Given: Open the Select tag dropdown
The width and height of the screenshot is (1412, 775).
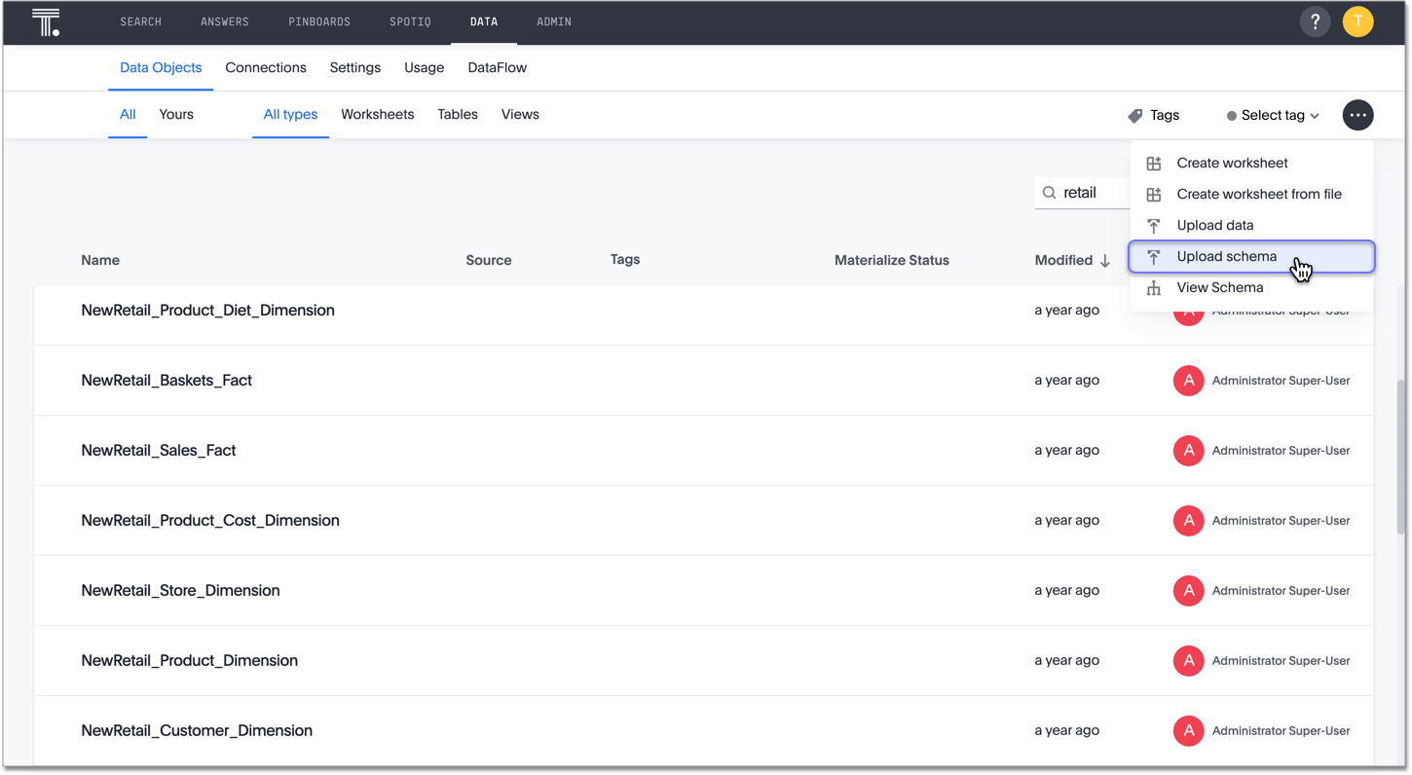Looking at the screenshot, I should [x=1272, y=115].
